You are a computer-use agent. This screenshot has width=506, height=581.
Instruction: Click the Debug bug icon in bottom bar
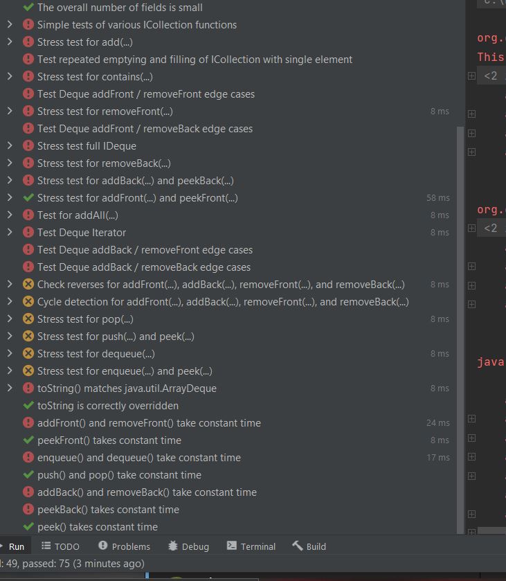coord(173,546)
